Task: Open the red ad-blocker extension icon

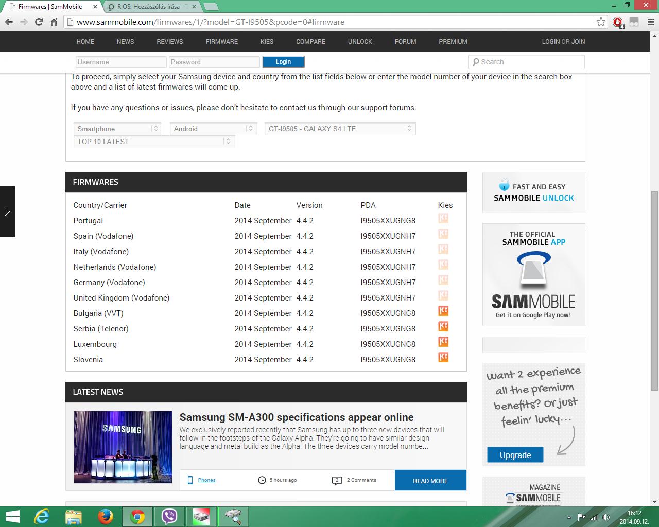Action: 618,22
